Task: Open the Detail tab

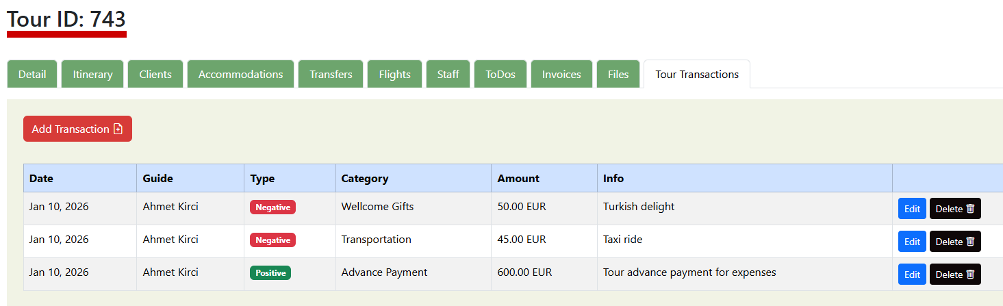Action: tap(32, 74)
